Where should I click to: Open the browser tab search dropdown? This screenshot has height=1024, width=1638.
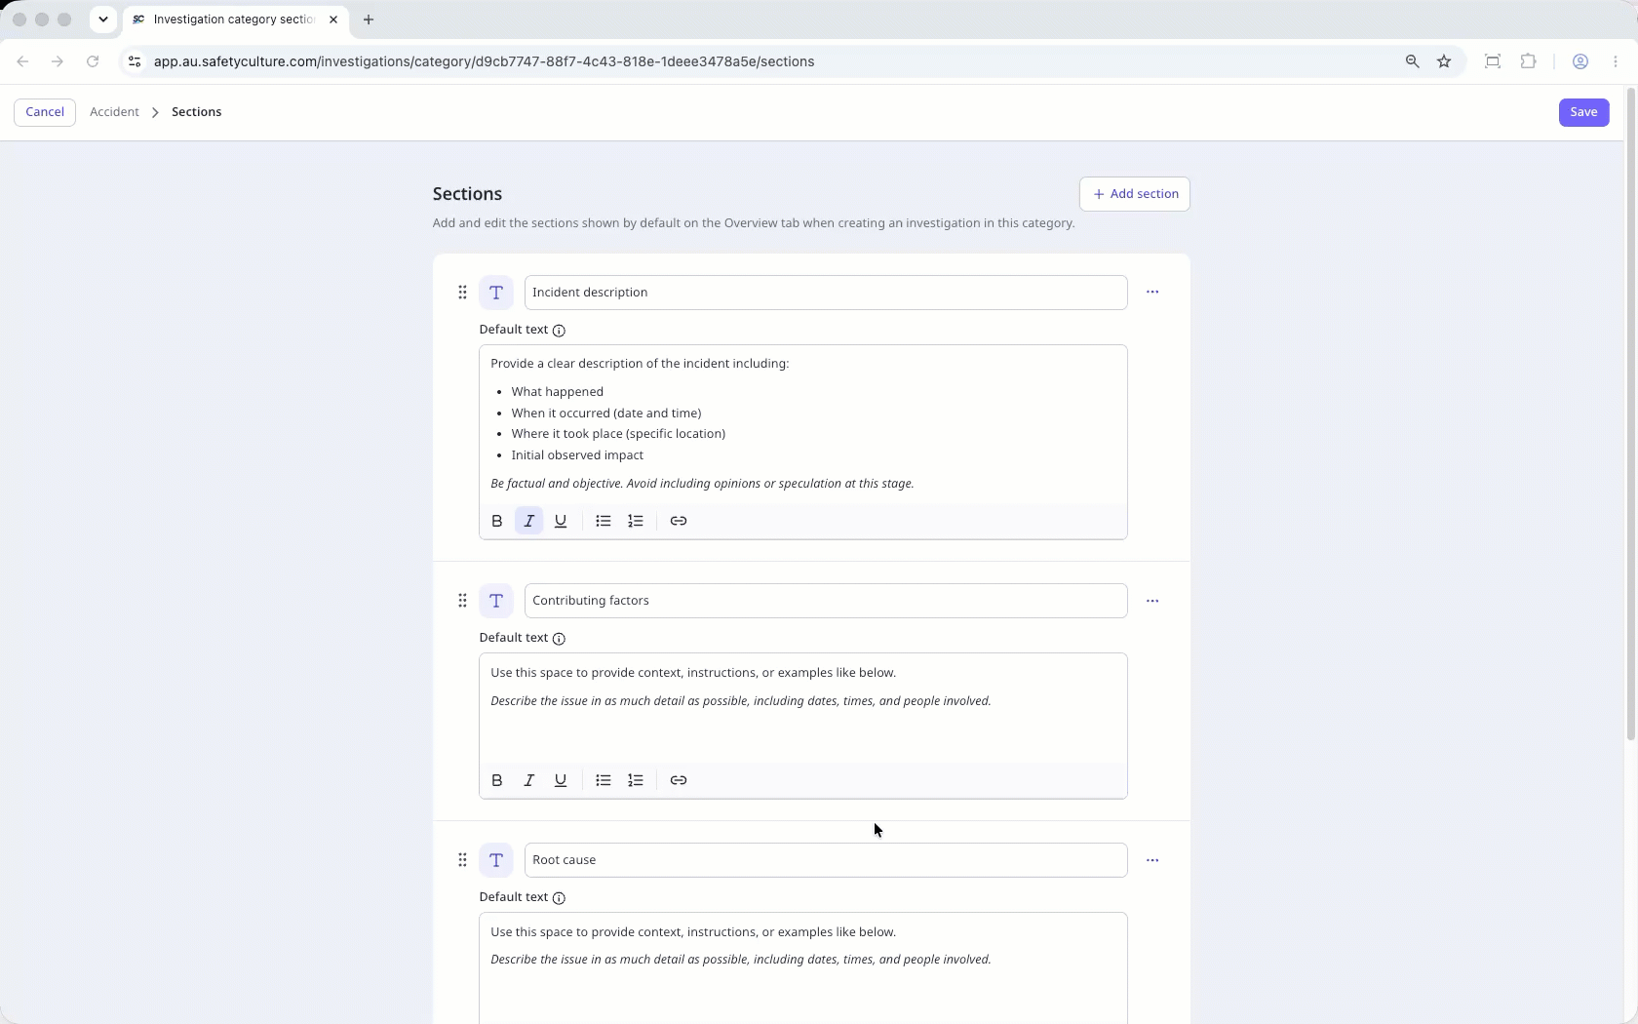[x=102, y=20]
